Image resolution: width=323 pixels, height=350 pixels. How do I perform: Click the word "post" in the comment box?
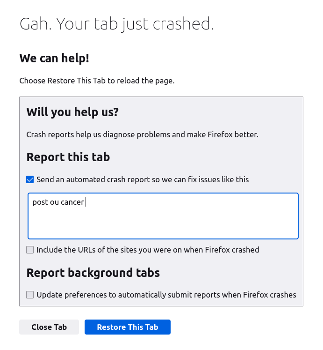pyautogui.click(x=39, y=202)
